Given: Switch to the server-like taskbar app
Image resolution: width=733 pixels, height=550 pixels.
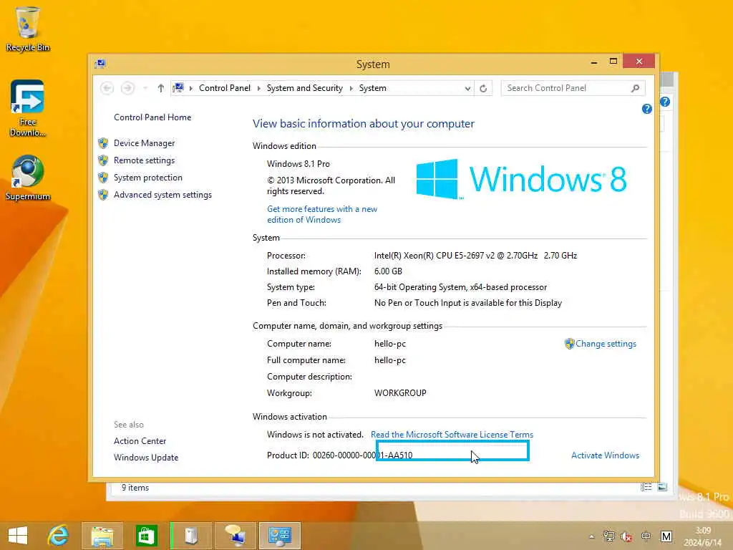Looking at the screenshot, I should coord(190,536).
